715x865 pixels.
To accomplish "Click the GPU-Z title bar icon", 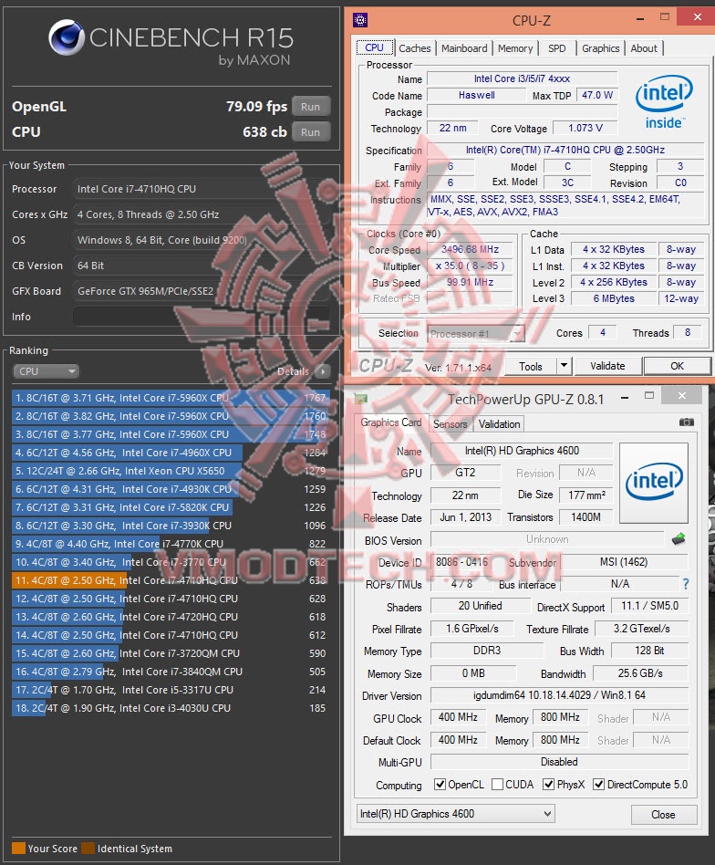I will pyautogui.click(x=361, y=399).
